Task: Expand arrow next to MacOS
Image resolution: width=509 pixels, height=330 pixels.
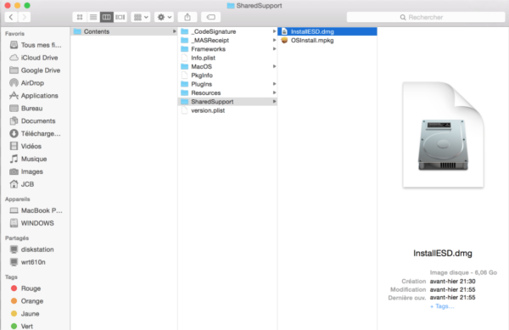Action: pos(274,66)
